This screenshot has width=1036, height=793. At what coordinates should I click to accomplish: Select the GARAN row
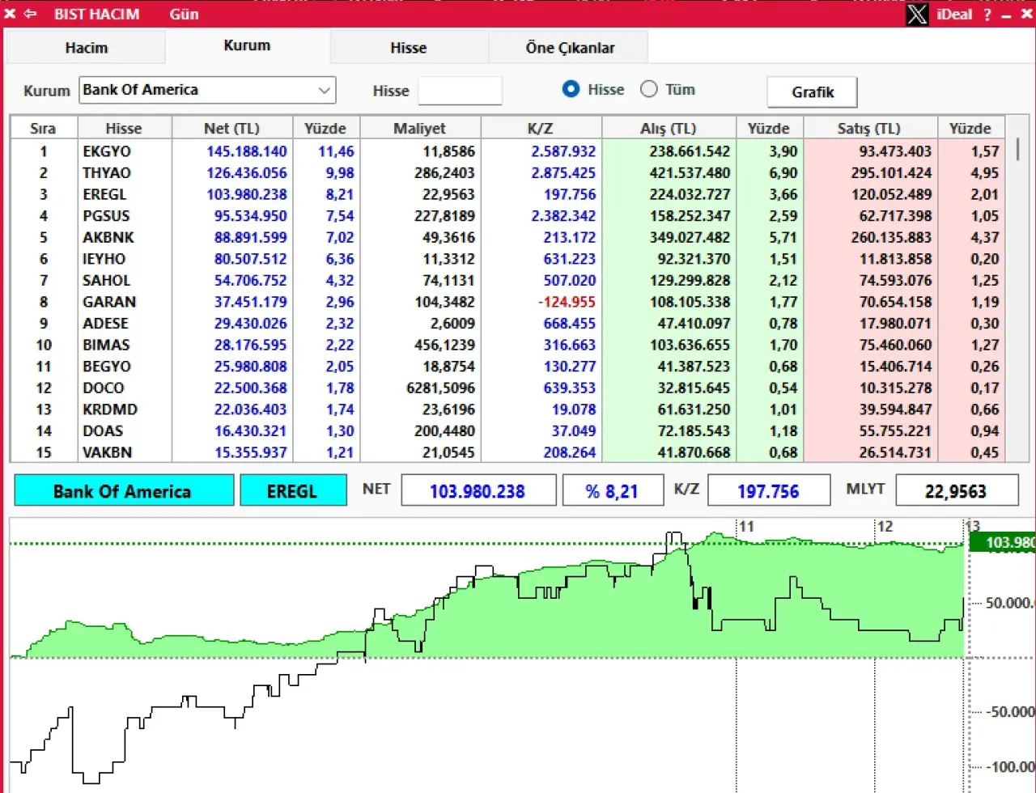point(507,302)
